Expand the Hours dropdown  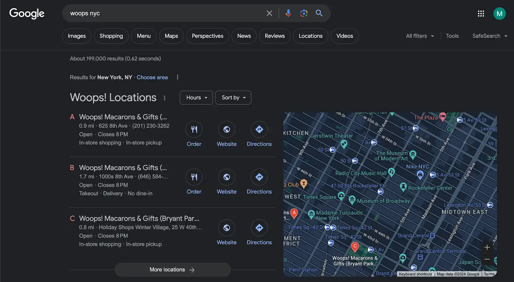tap(196, 98)
